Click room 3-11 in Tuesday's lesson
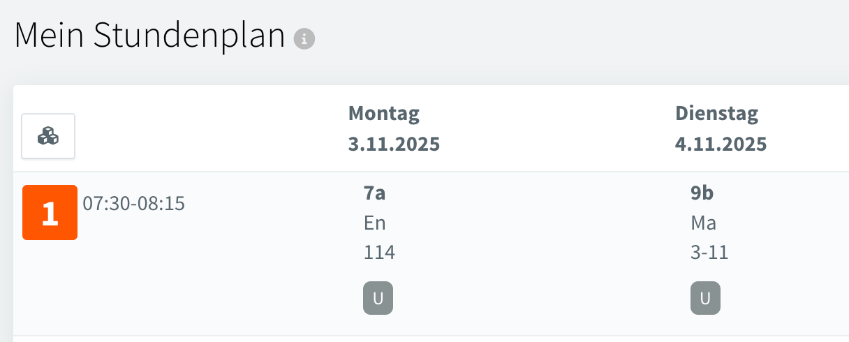This screenshot has height=342, width=849. coord(709,252)
